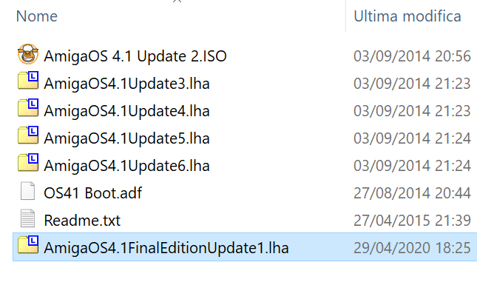Click the date 29/04/2020 18:25
Screen dimensions: 477x305
point(412,247)
